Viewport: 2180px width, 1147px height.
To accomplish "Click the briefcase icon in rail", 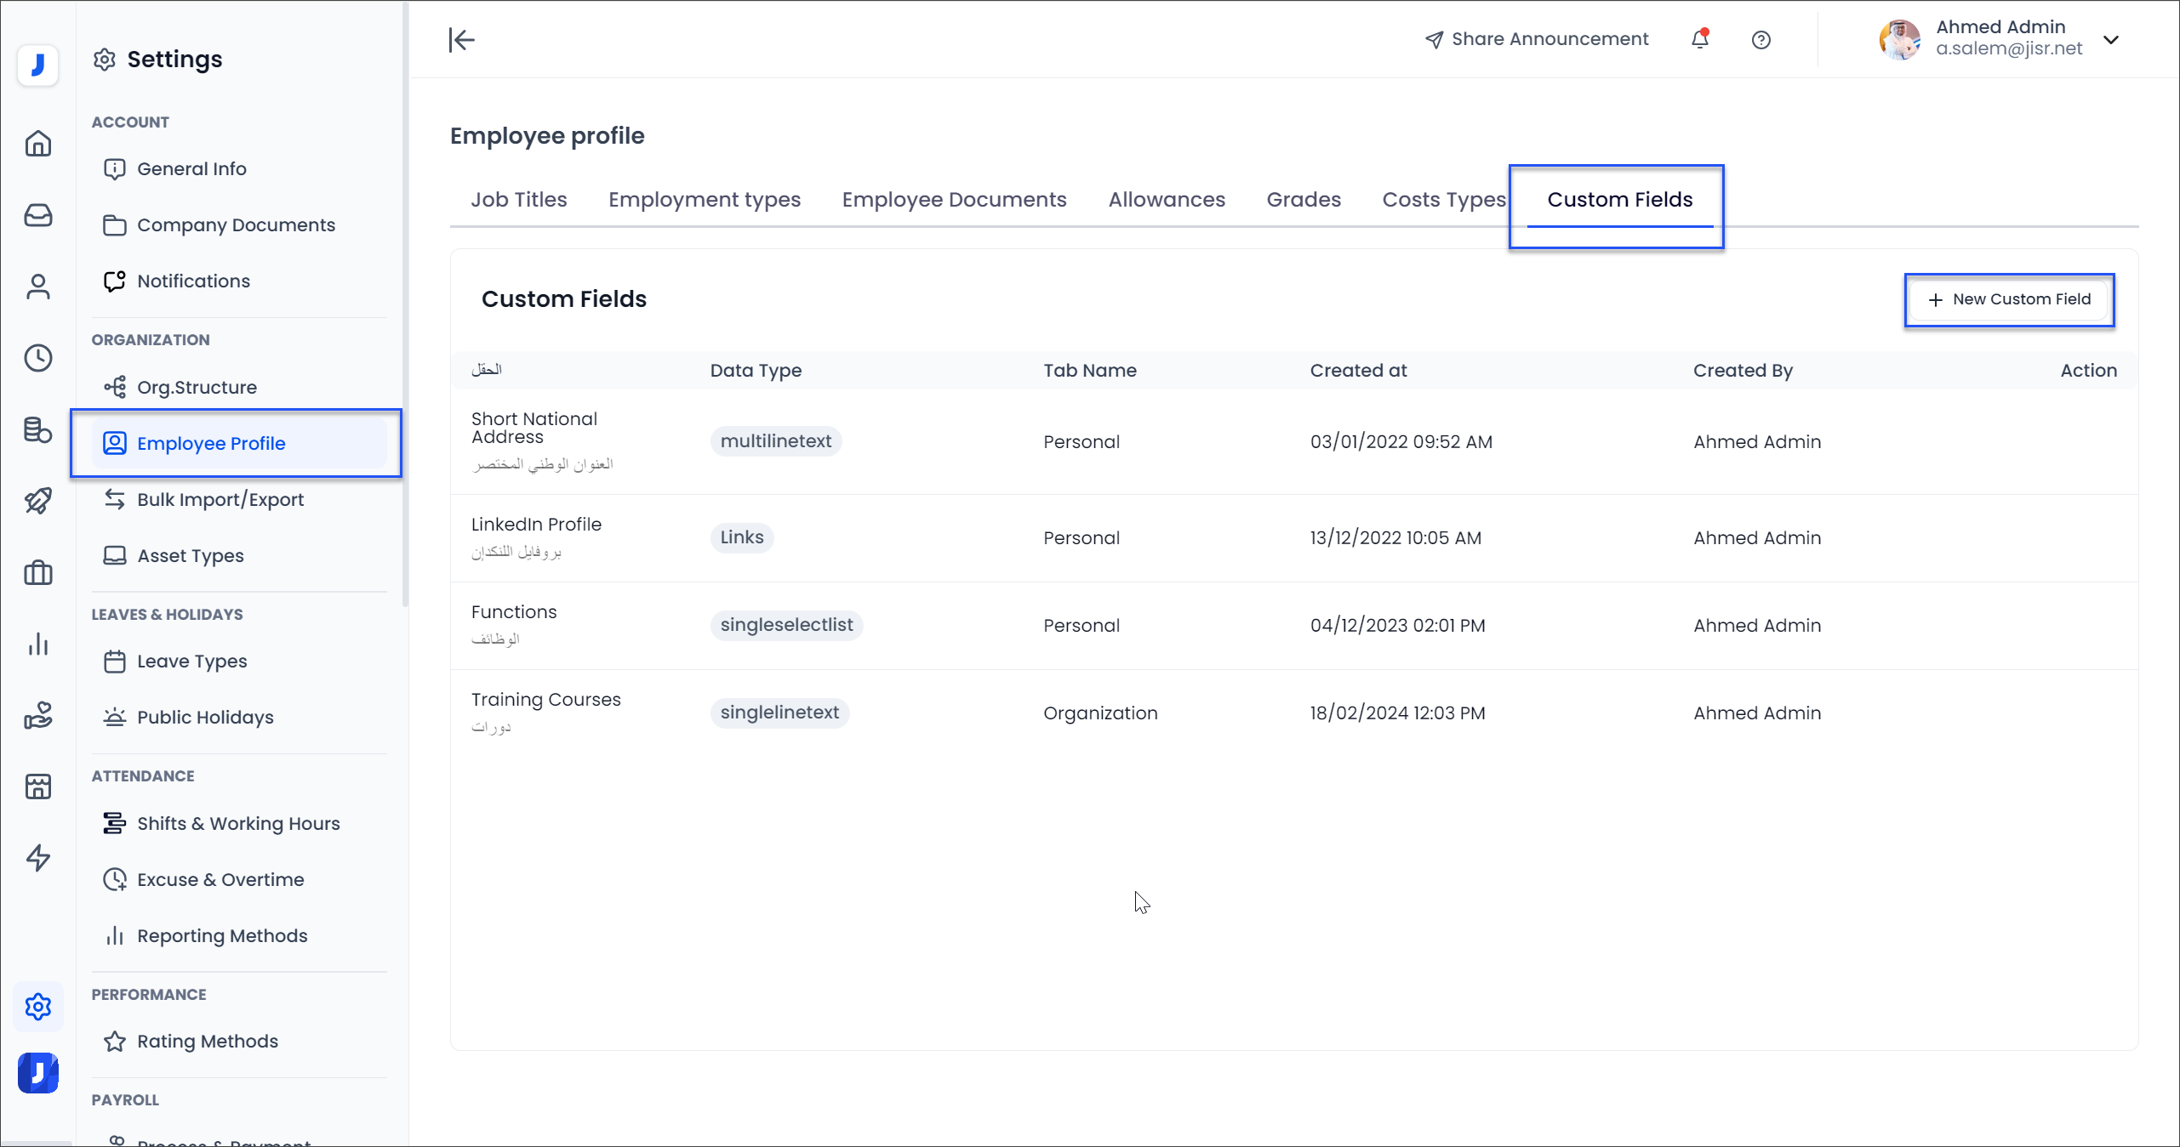I will pyautogui.click(x=37, y=572).
